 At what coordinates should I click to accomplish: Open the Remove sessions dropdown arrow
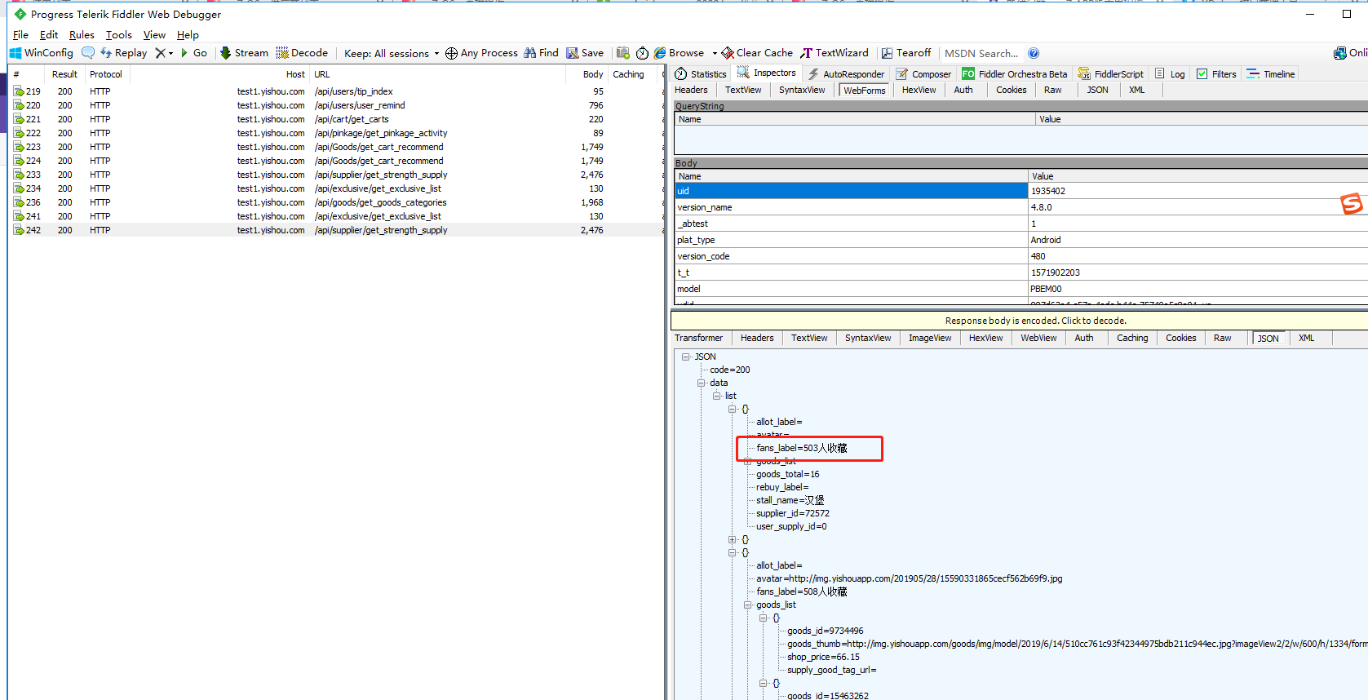(171, 53)
